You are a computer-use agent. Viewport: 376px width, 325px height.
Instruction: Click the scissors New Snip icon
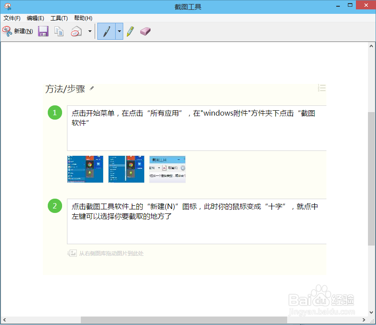pyautogui.click(x=8, y=31)
